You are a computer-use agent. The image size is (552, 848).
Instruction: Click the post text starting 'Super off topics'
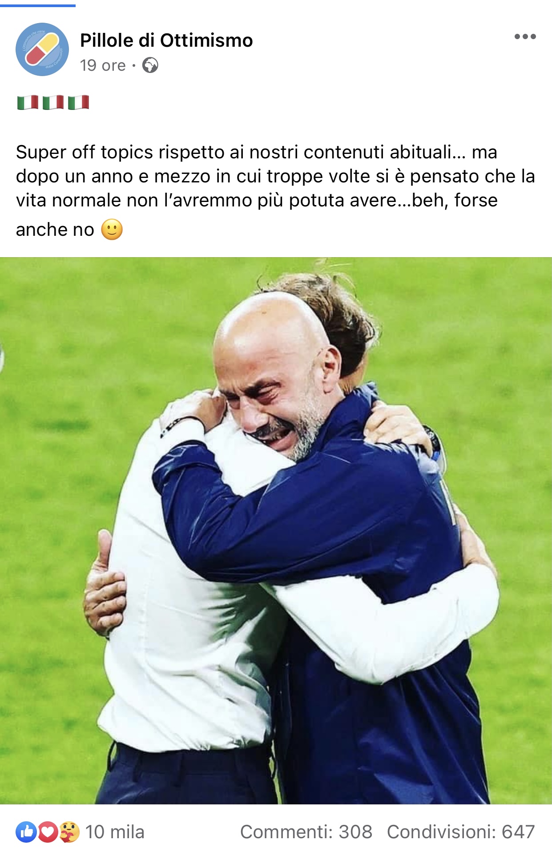[x=276, y=190]
